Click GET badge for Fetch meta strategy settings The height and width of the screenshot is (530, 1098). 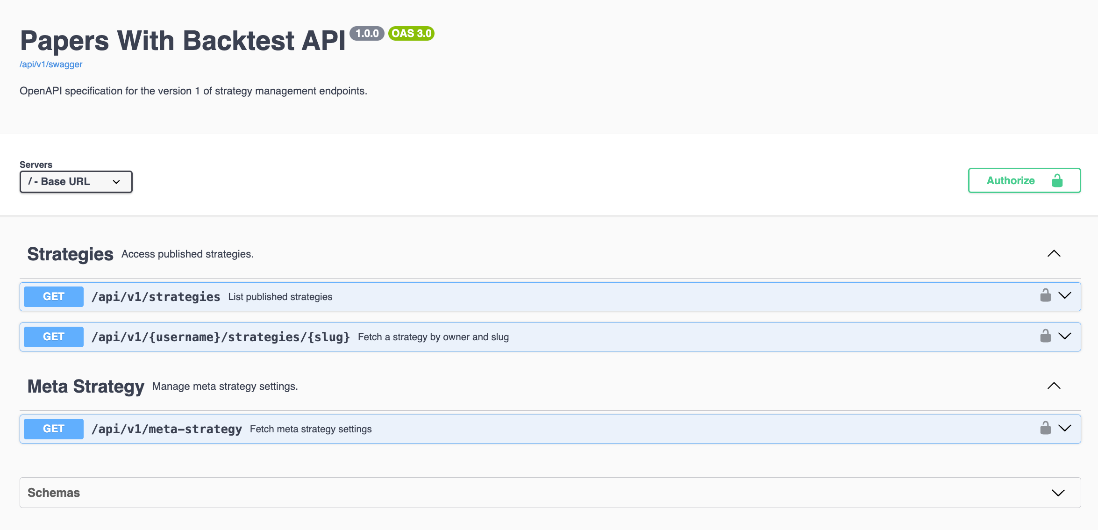[53, 429]
